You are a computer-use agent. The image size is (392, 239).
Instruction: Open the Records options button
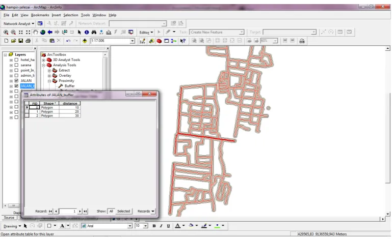(146, 211)
